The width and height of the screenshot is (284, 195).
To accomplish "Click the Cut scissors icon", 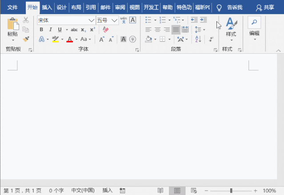I will tap(26, 20).
